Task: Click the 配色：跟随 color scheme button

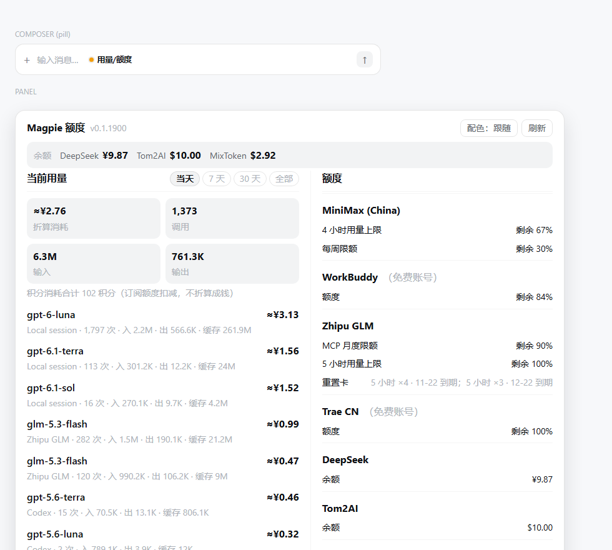Action: pyautogui.click(x=488, y=128)
